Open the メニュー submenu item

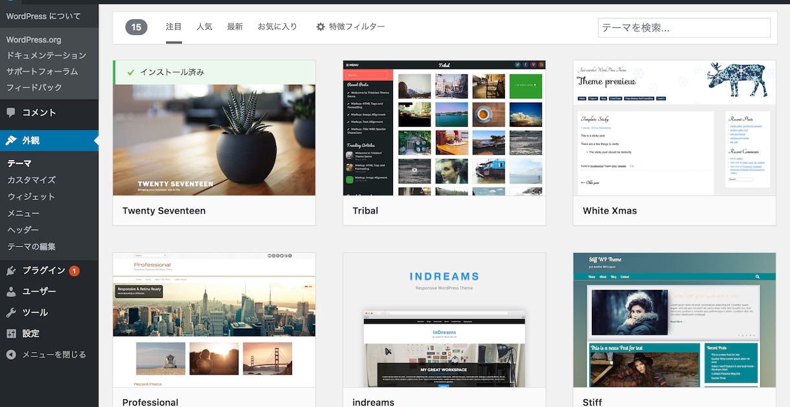coord(23,214)
